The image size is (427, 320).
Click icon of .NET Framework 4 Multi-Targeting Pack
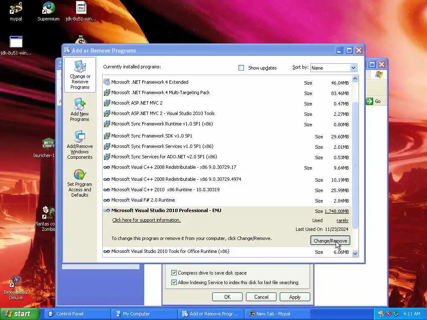click(x=107, y=93)
